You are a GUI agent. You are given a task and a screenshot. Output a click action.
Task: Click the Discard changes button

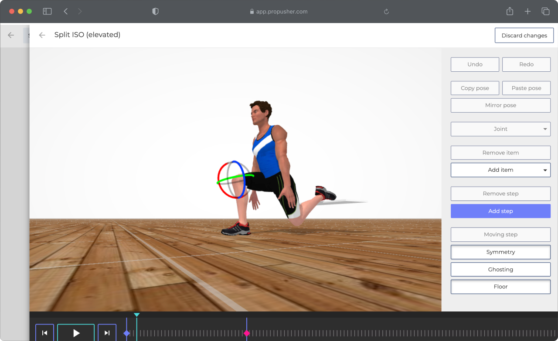[524, 36]
